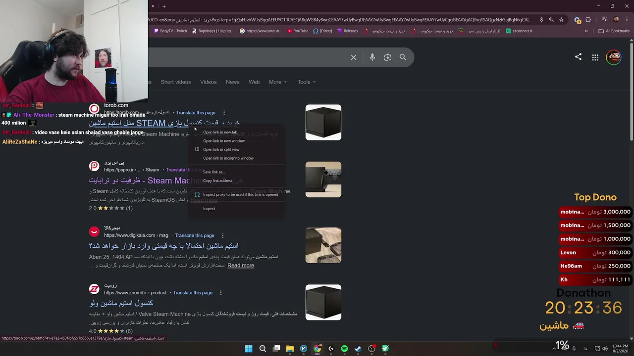Open the Releases bookmark
This screenshot has width=634, height=356.
click(x=347, y=31)
